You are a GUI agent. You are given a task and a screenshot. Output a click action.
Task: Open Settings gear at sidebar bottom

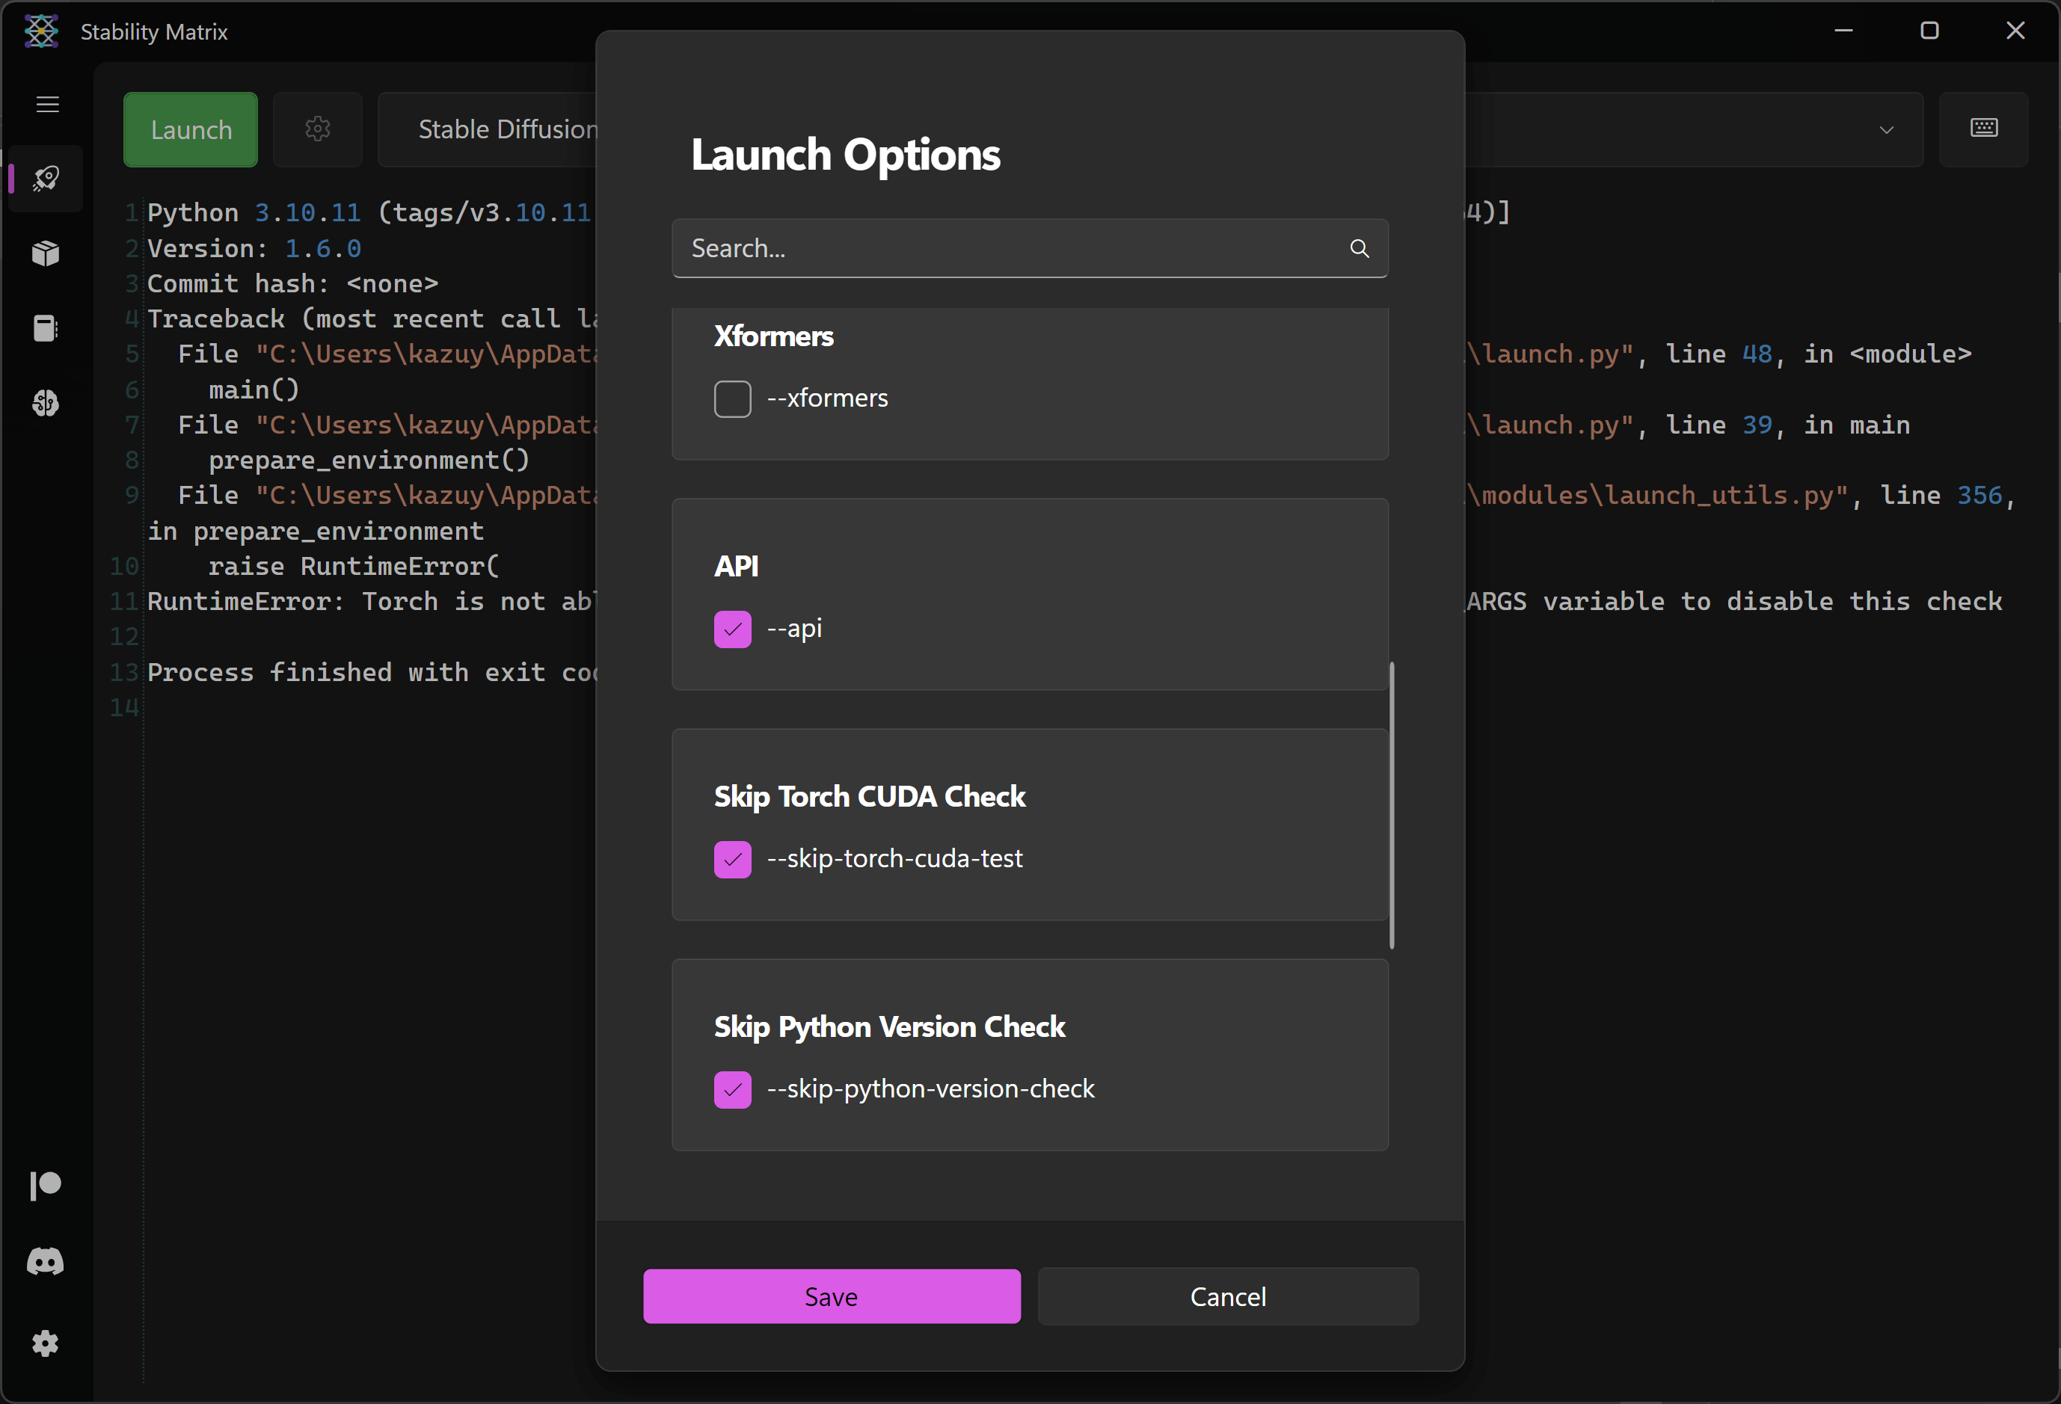coord(45,1343)
